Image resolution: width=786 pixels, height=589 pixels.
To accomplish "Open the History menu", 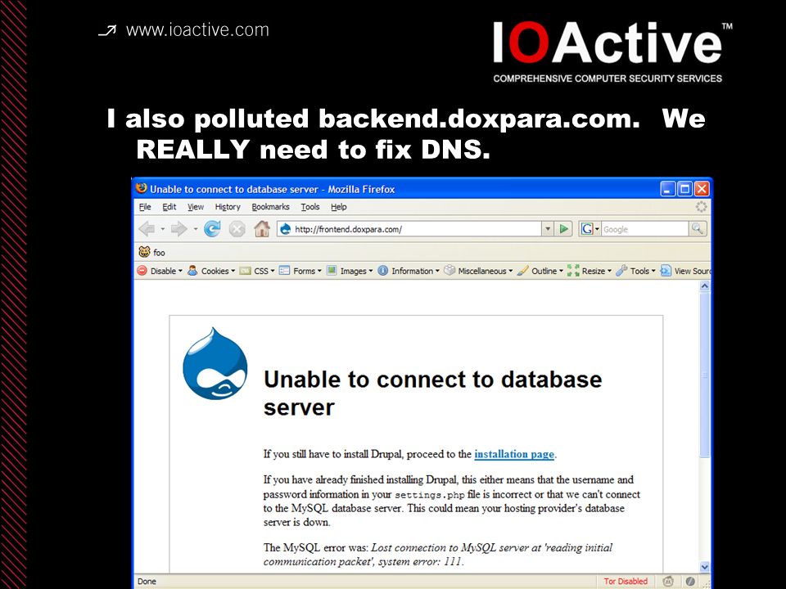I will (x=228, y=206).
